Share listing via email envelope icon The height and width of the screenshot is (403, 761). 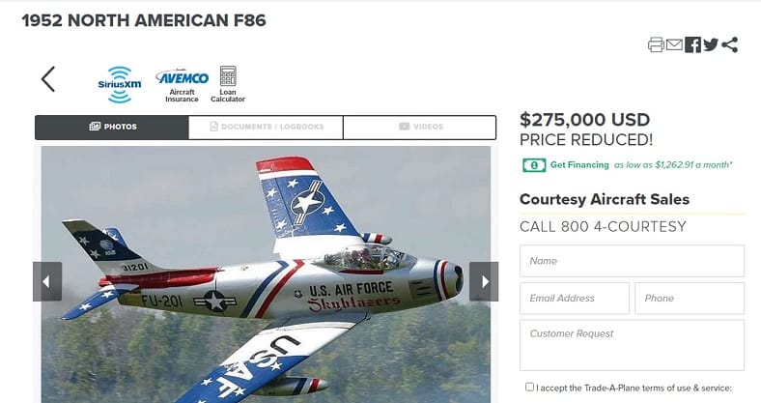pos(674,44)
